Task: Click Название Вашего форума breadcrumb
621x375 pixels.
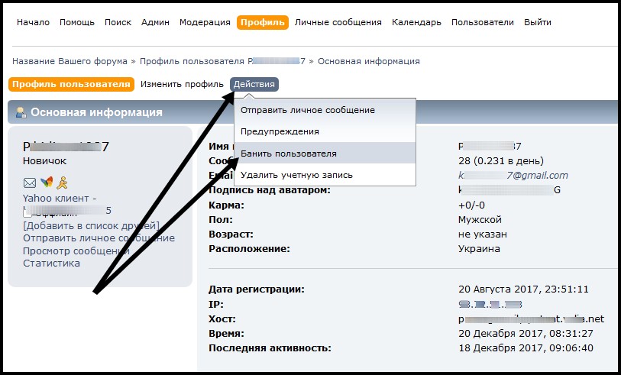Action: click(x=70, y=60)
